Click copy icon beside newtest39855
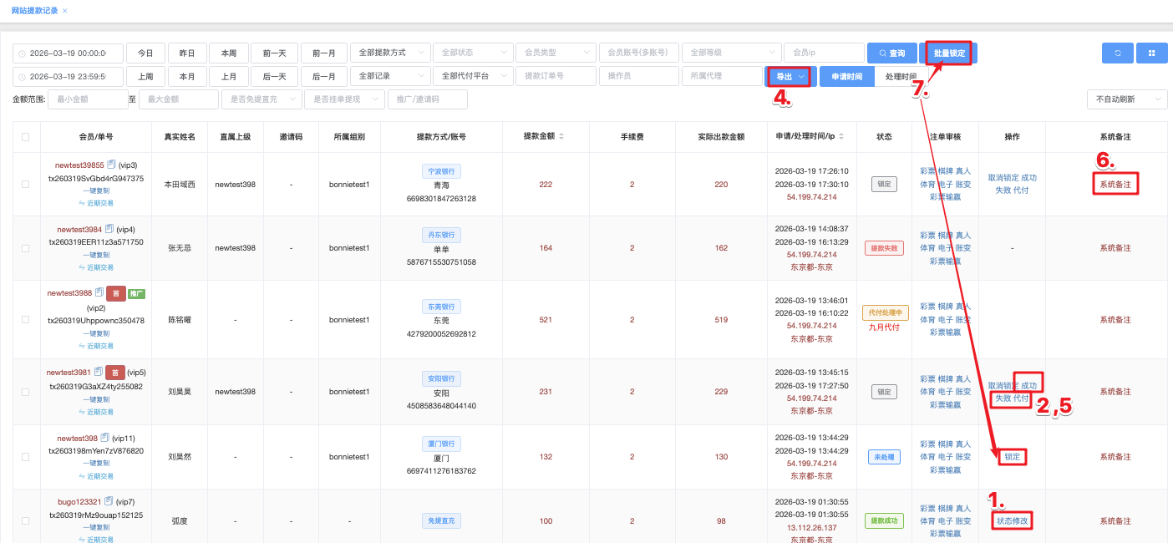 click(x=112, y=165)
